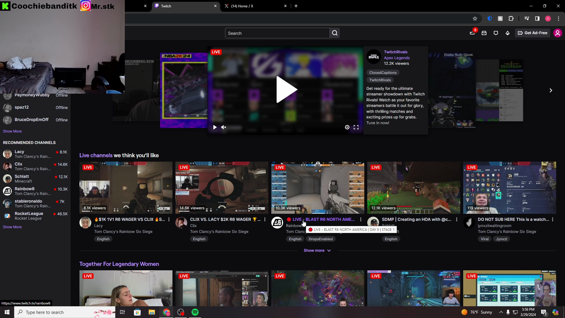The height and width of the screenshot is (318, 565).
Task: Open the Twitch notifications inbox icon
Action: 472,33
